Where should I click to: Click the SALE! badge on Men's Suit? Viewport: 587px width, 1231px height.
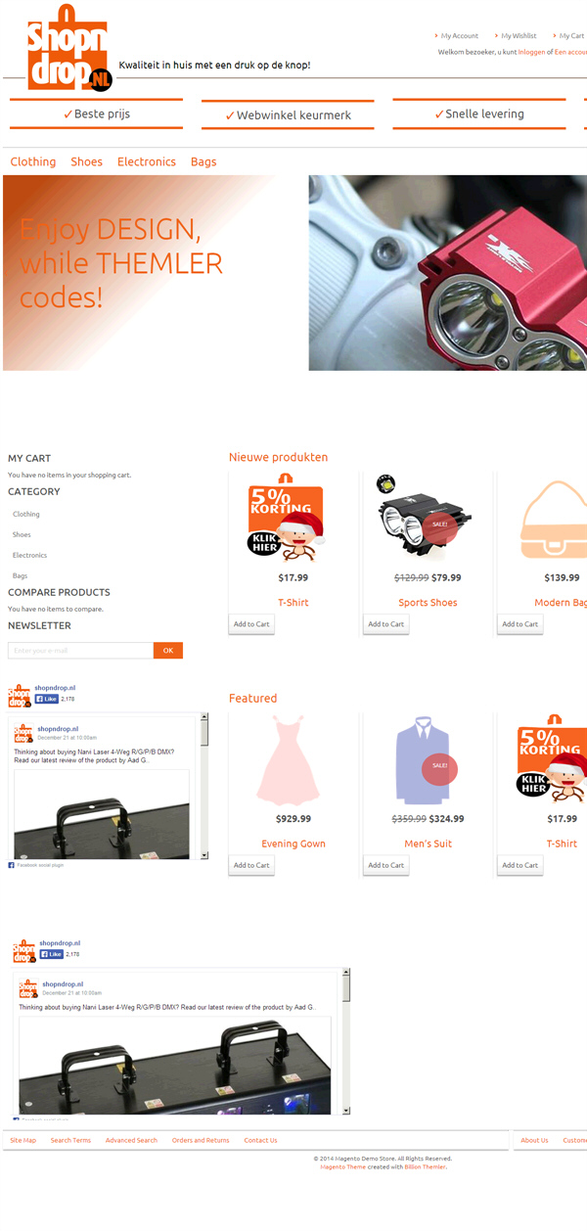tap(439, 768)
